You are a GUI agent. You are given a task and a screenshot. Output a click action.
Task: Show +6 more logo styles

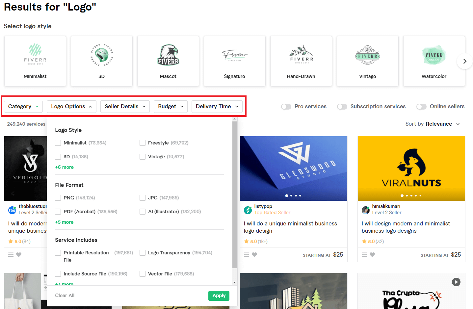tap(65, 167)
